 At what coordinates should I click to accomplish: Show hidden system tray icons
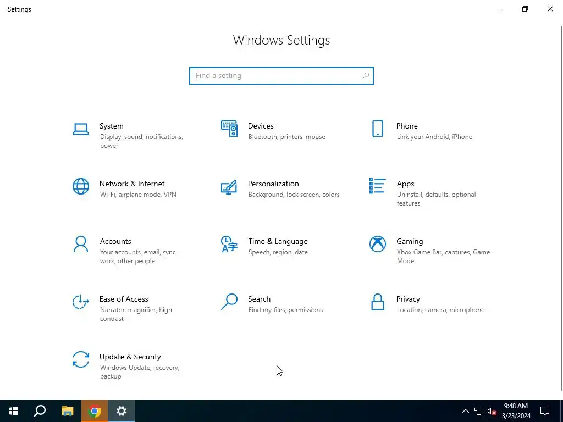tap(465, 411)
